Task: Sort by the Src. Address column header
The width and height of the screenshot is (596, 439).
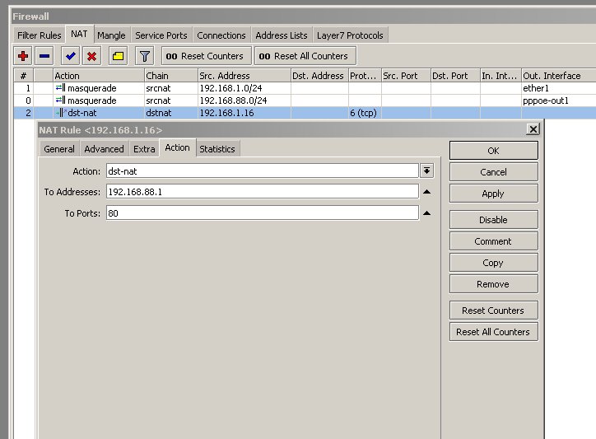Action: pyautogui.click(x=244, y=76)
